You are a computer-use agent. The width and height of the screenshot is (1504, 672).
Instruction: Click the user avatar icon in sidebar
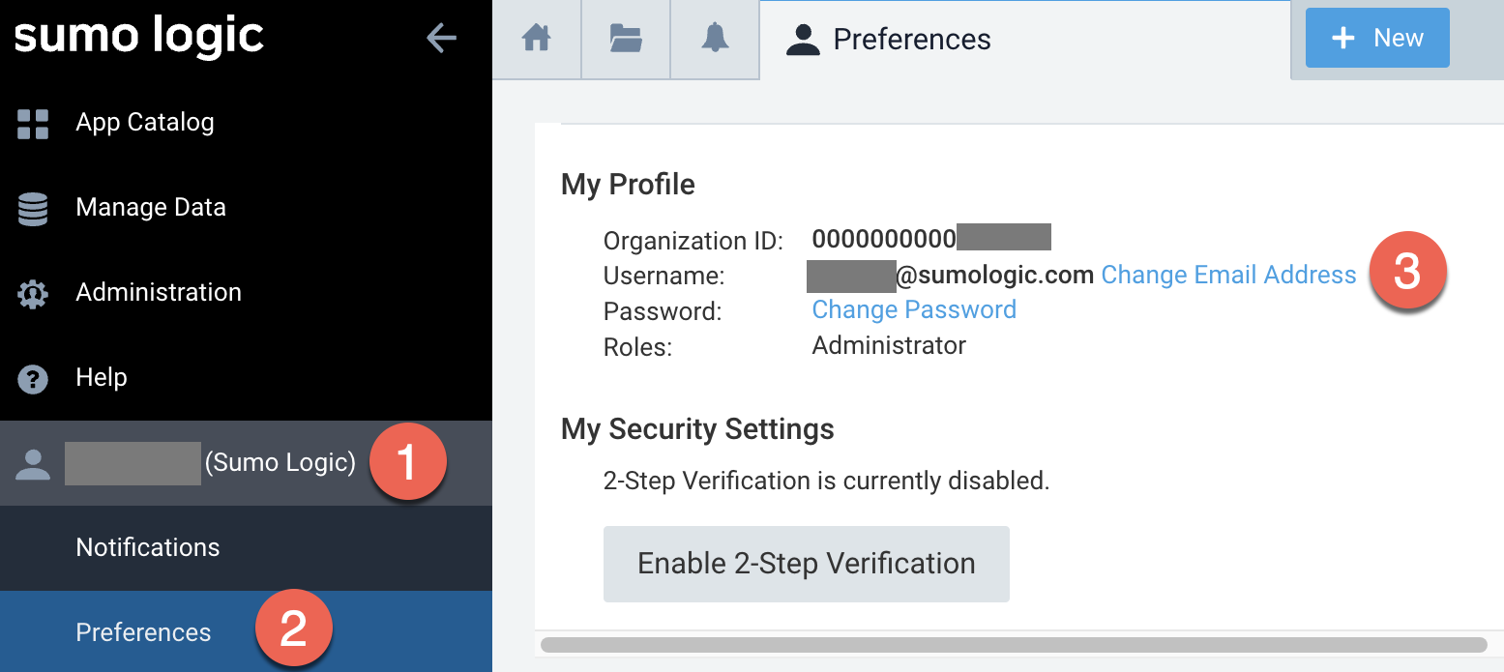click(x=33, y=463)
